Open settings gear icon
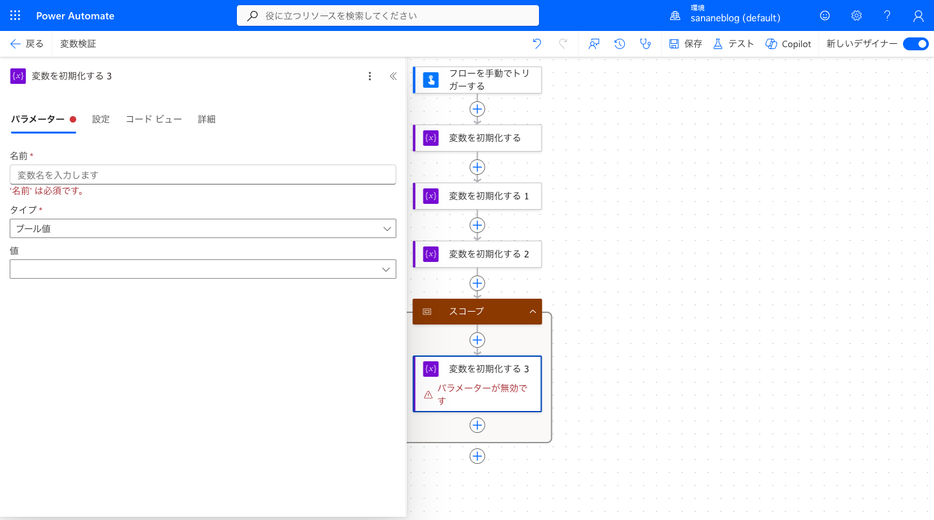This screenshot has height=520, width=934. (857, 15)
